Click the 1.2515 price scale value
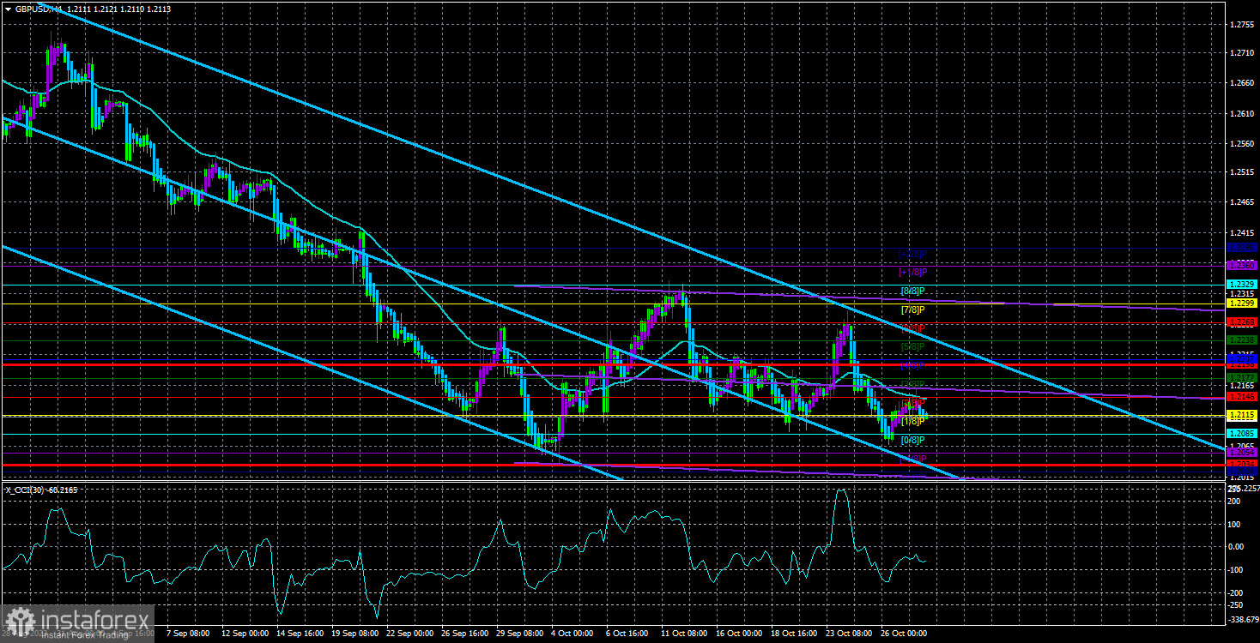 click(1242, 172)
